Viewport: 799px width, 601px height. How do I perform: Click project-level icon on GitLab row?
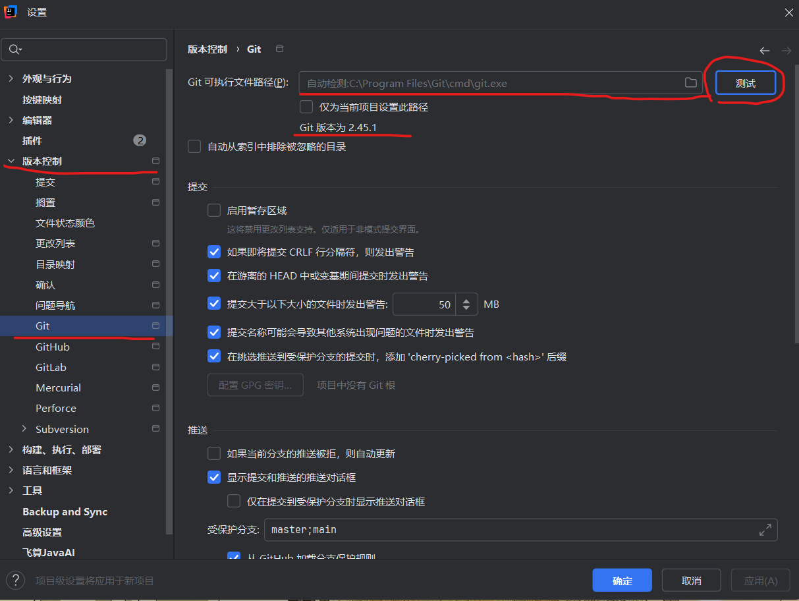pos(155,367)
